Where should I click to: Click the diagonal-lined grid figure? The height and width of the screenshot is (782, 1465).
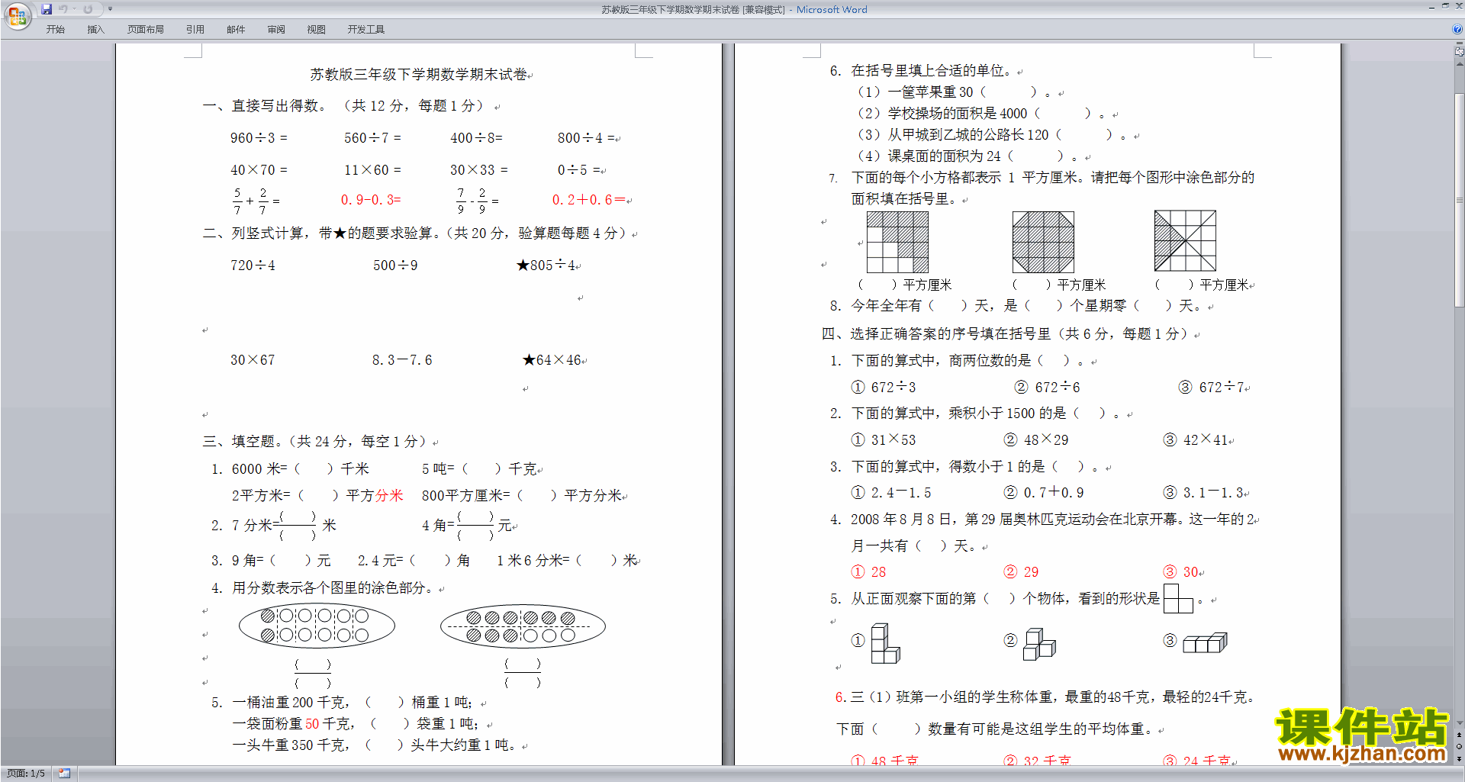coord(1185,241)
